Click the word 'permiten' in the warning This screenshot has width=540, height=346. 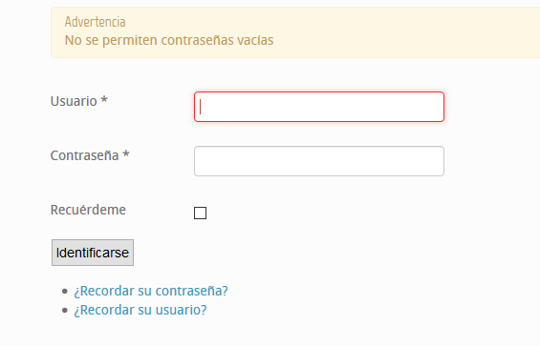point(130,40)
